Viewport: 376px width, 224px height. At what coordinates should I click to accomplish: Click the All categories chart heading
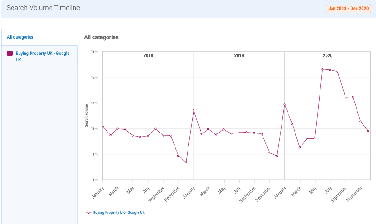pyautogui.click(x=101, y=37)
